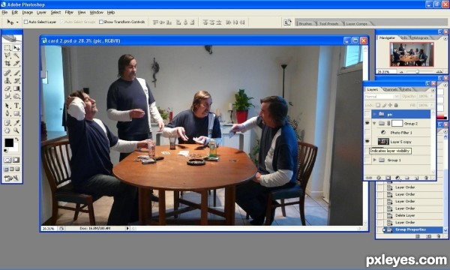Select the Rectangular Marquee tool

coord(7,48)
